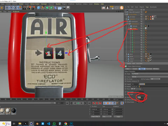The width and height of the screenshot is (168, 126).
Task: Adjust the Count slider
Action: [x=154, y=84]
